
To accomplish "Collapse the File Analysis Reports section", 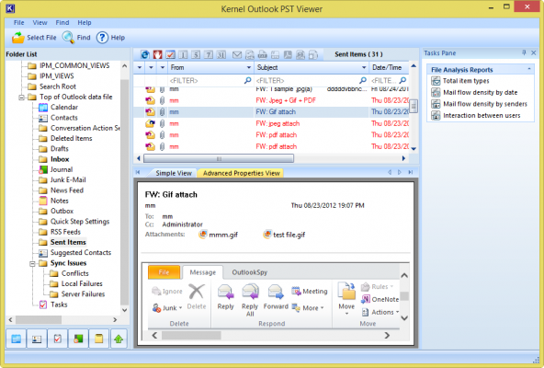I will 529,69.
